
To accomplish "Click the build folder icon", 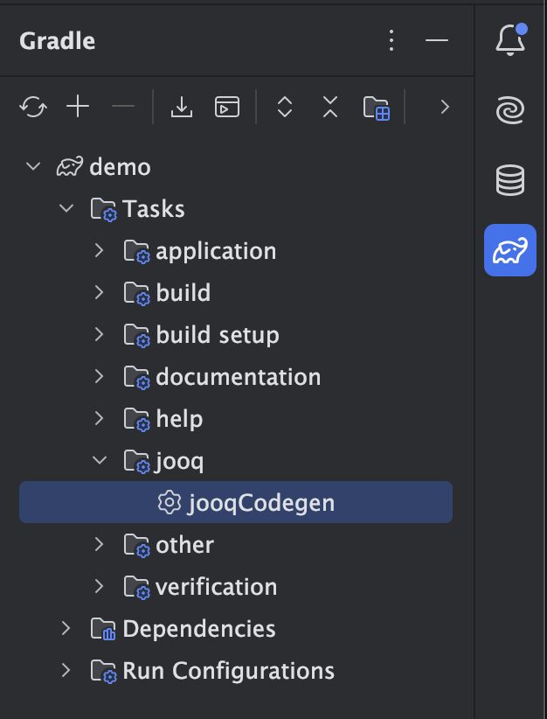I will [136, 294].
